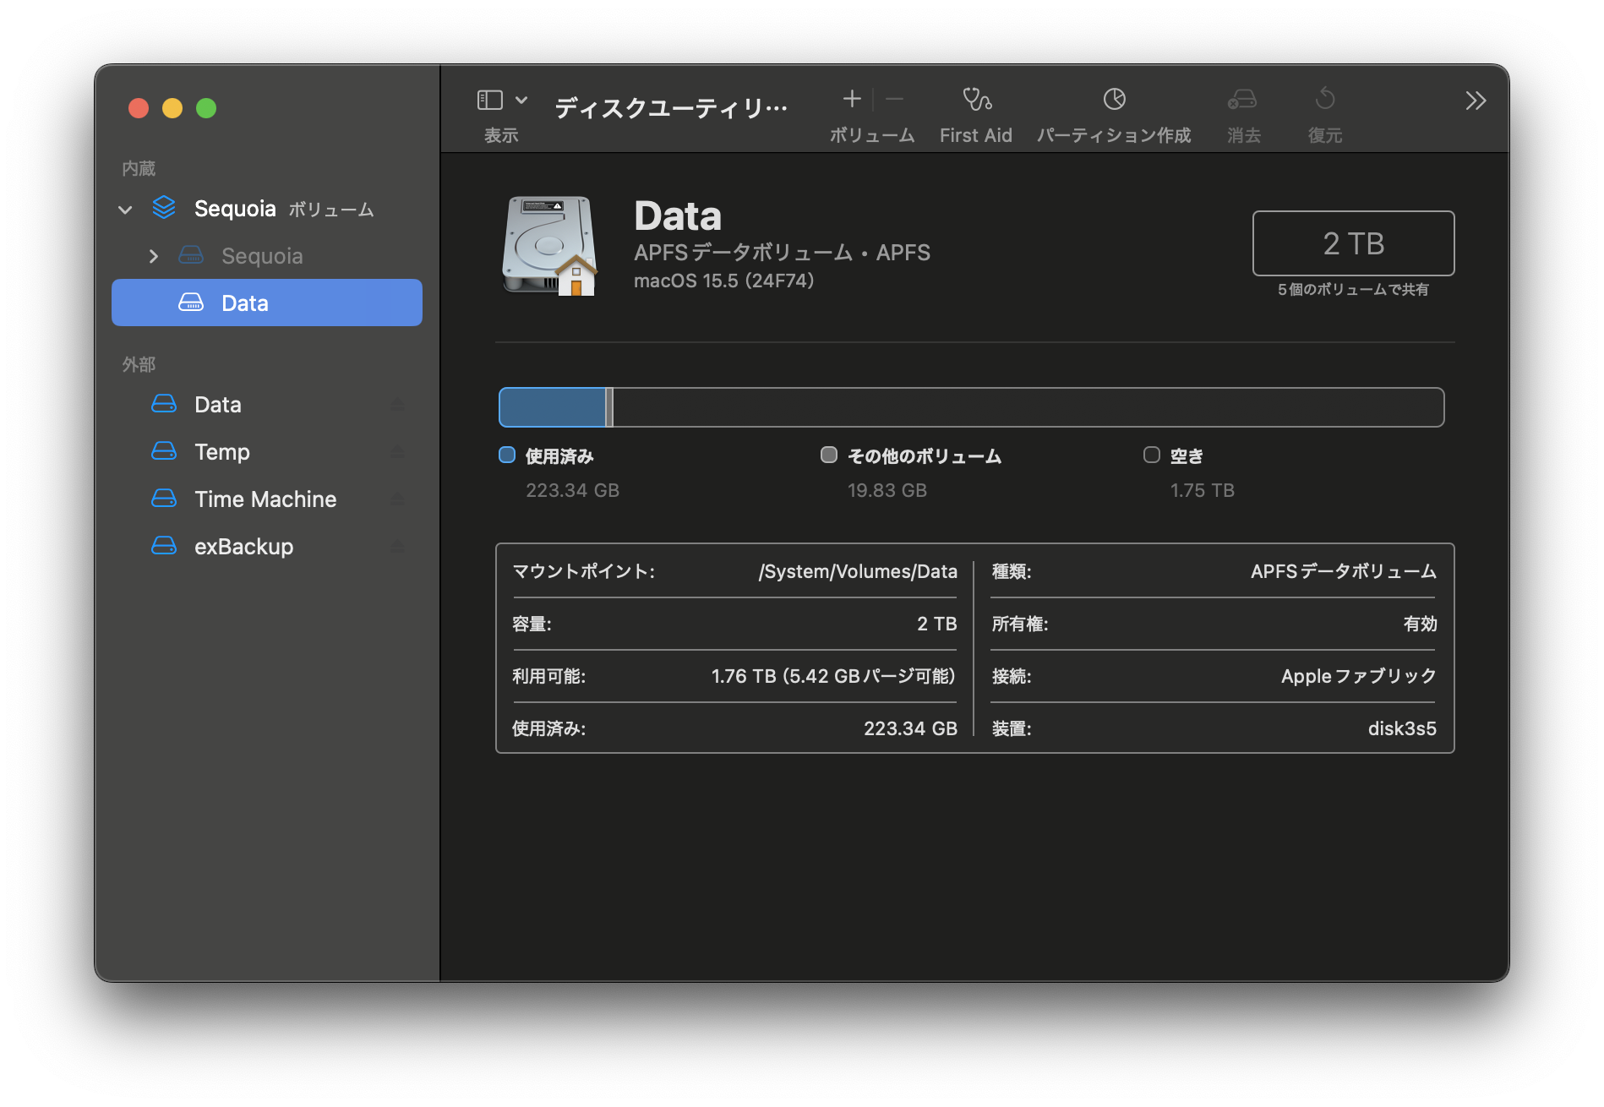Click the 2 TB capacity box
Screen dimensions: 1604x1107
pyautogui.click(x=1352, y=243)
